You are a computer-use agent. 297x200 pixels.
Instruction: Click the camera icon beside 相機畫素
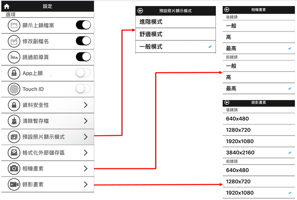[14, 168]
